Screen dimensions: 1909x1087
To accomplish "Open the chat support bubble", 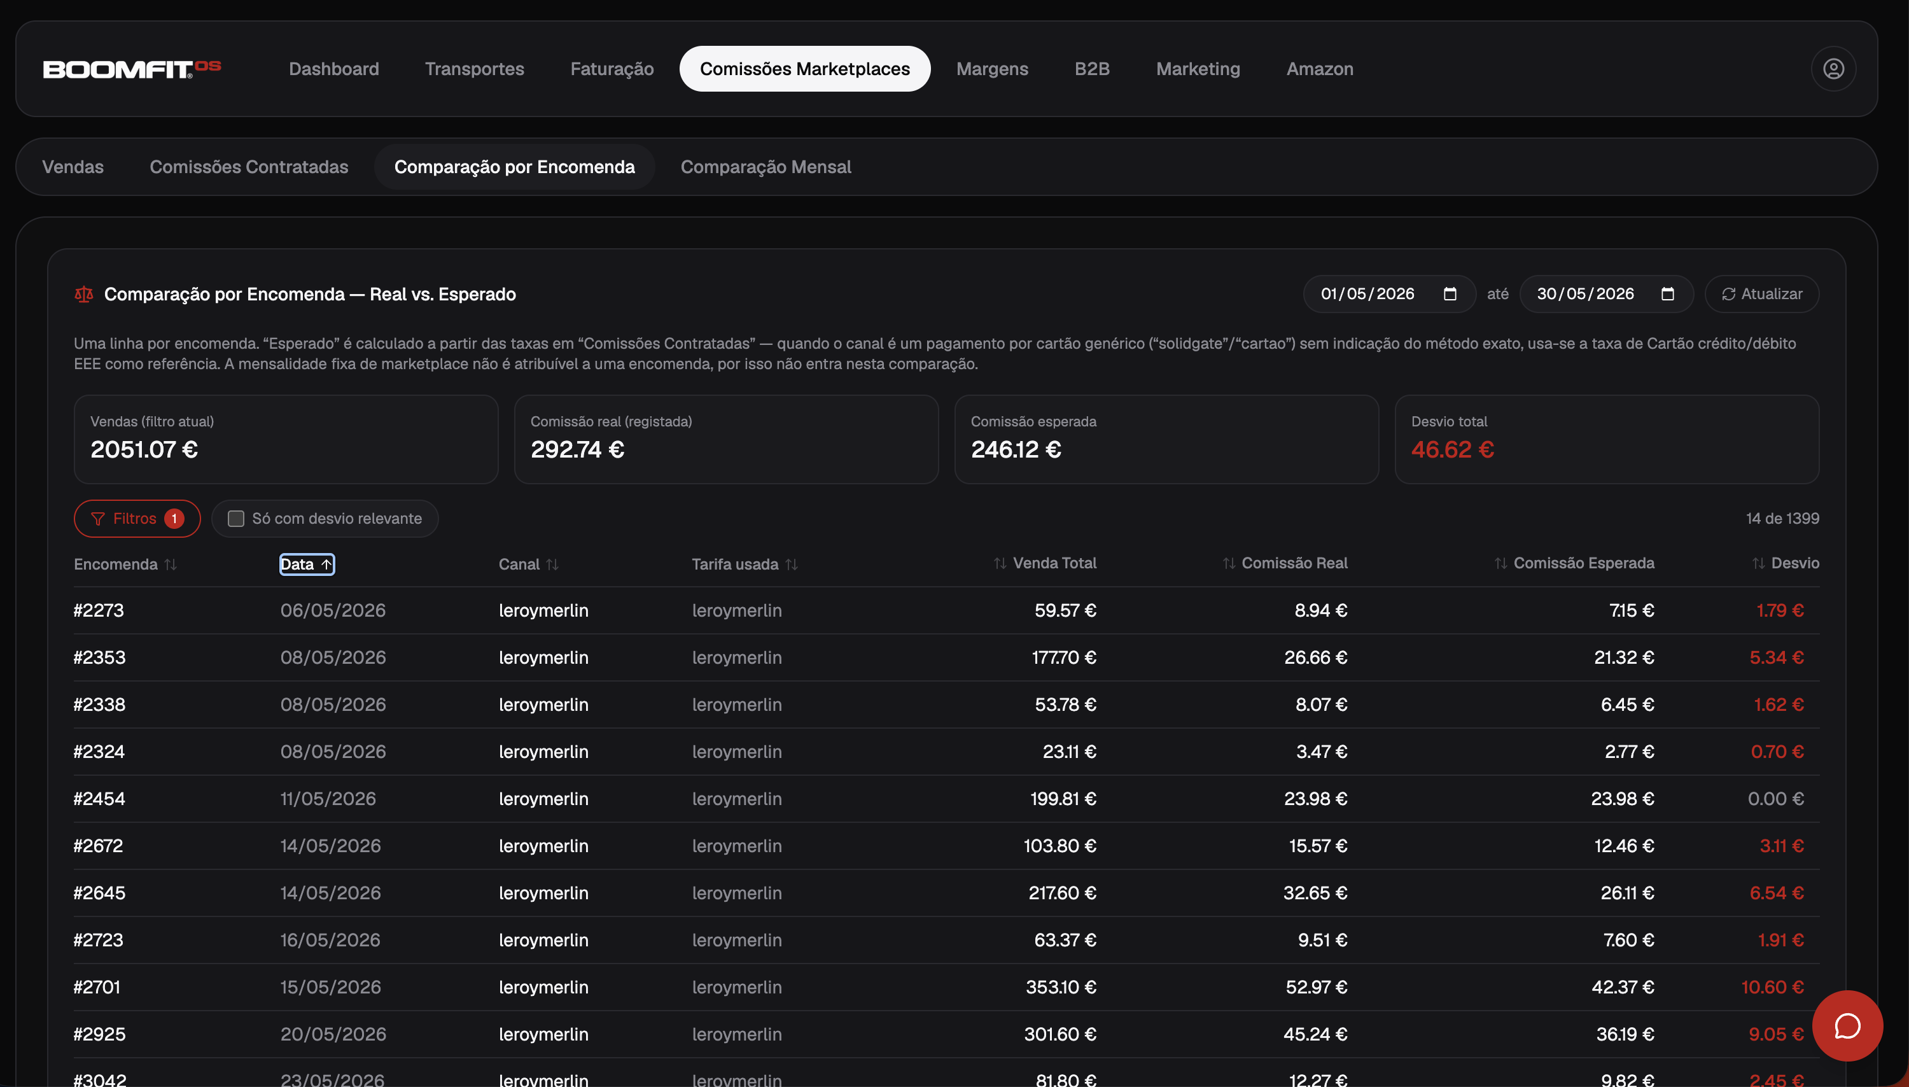I will (1847, 1026).
